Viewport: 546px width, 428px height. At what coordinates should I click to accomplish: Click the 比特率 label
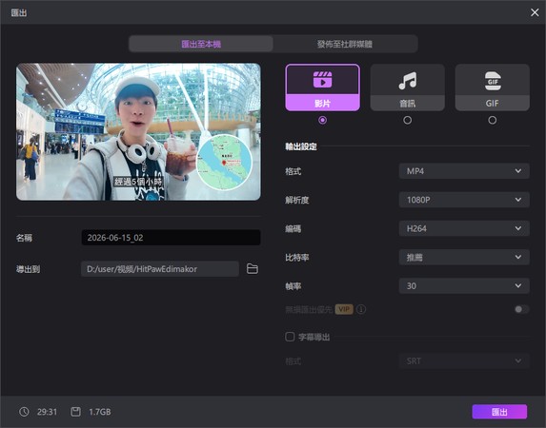click(297, 258)
